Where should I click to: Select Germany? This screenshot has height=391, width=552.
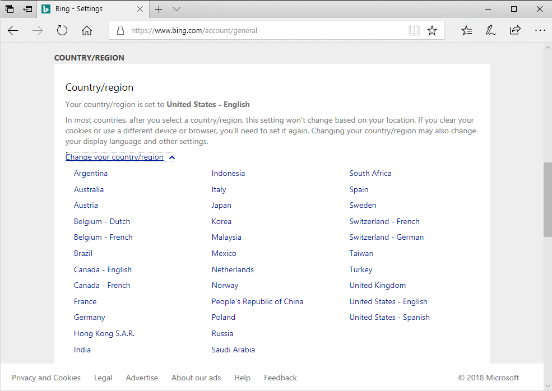[x=90, y=318]
